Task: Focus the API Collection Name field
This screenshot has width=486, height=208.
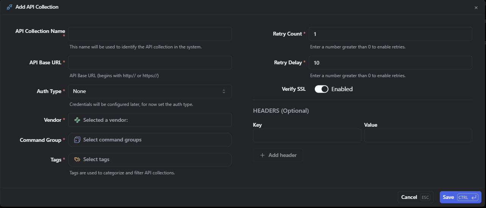Action: click(150, 34)
